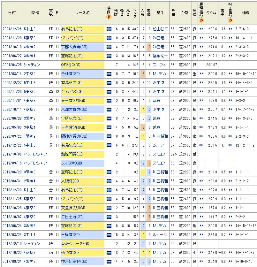Open video icon for 金鯱賞(GII) row
The image size is (257, 267).
pos(109,73)
